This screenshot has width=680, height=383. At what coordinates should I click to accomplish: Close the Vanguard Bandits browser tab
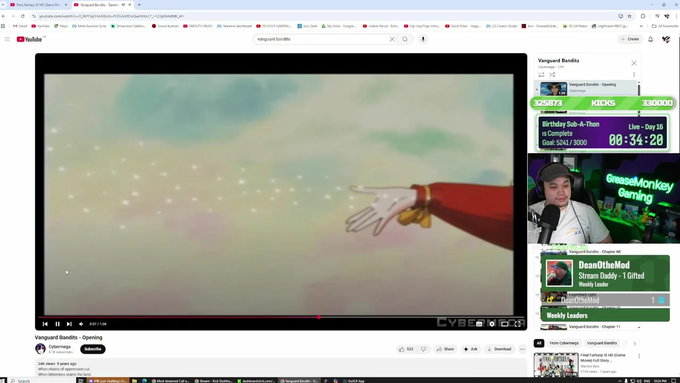coord(129,5)
